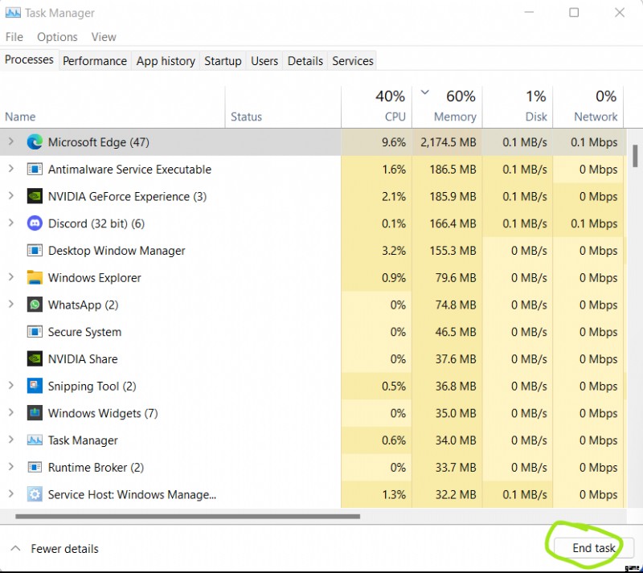Expand the Task Manager process row
The width and height of the screenshot is (643, 573).
(x=11, y=440)
